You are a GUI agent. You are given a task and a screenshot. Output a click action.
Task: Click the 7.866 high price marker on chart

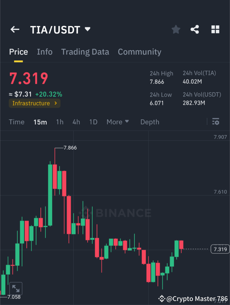point(70,148)
